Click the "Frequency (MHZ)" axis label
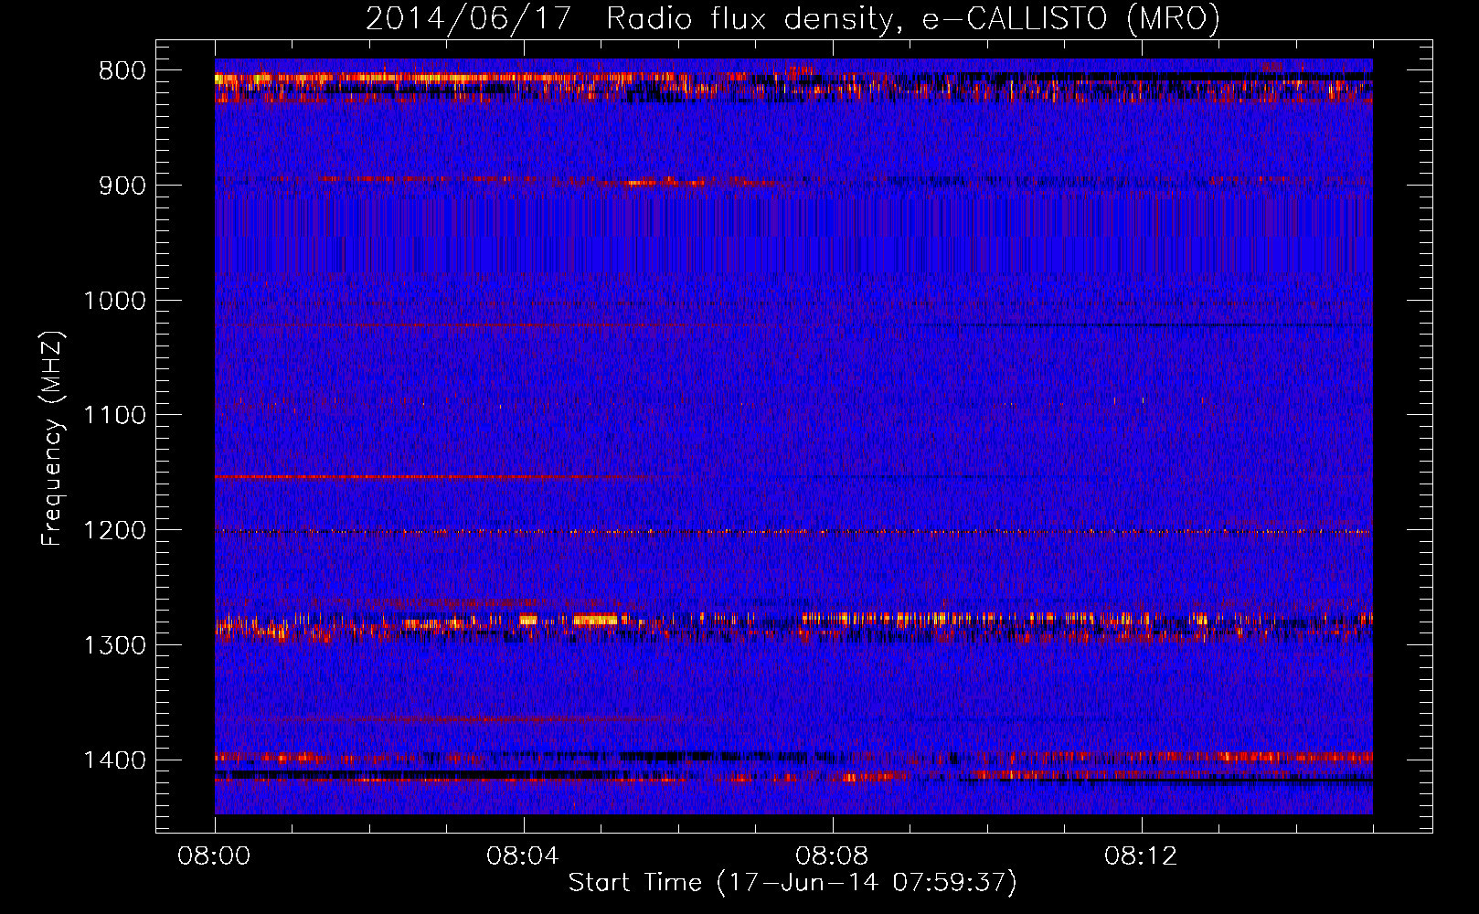1479x914 pixels. [x=53, y=438]
